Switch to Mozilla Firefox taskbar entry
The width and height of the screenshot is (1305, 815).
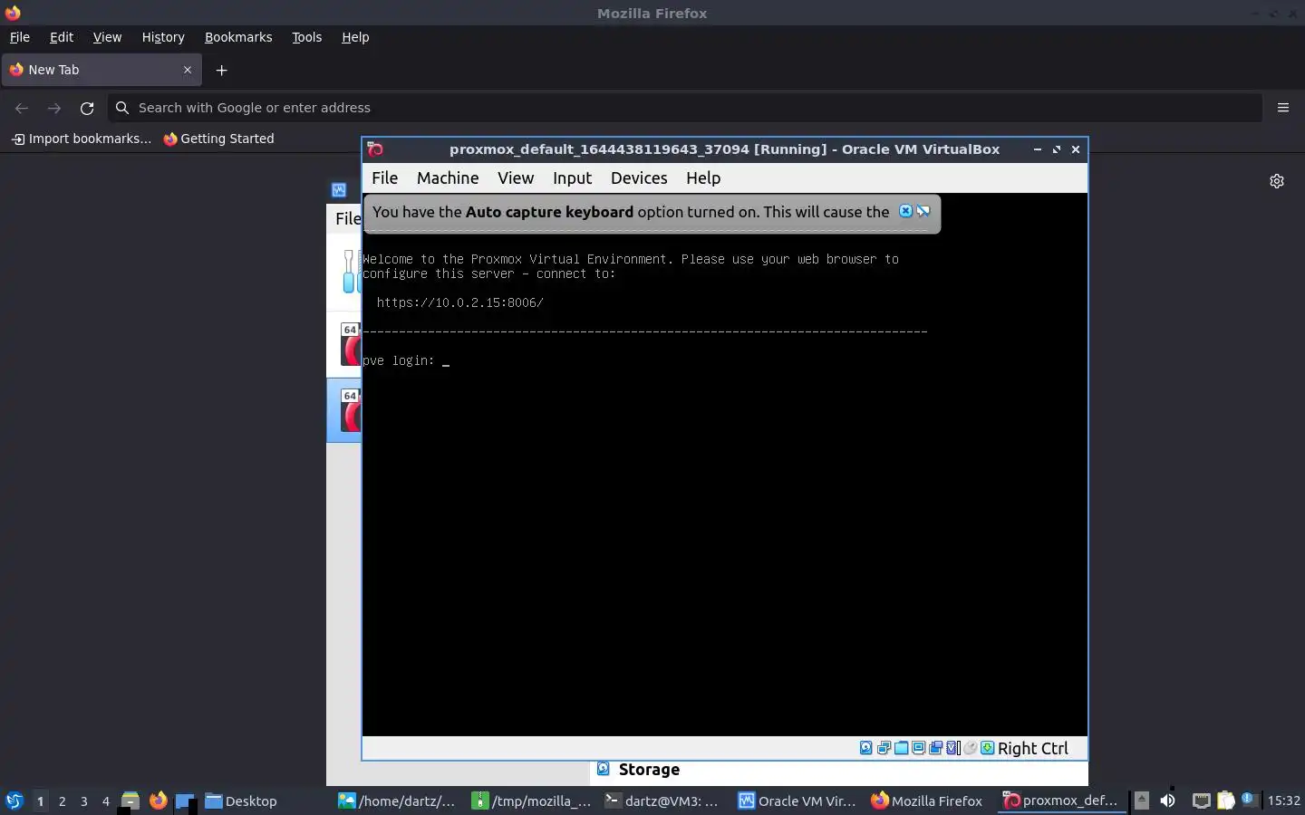927,801
